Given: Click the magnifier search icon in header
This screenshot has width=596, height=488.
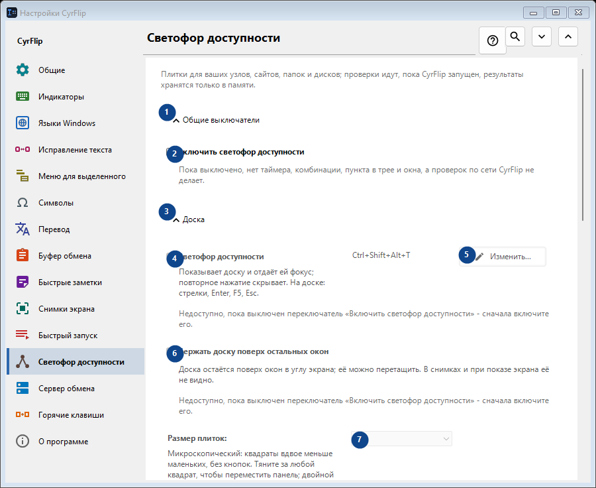Looking at the screenshot, I should click(515, 36).
